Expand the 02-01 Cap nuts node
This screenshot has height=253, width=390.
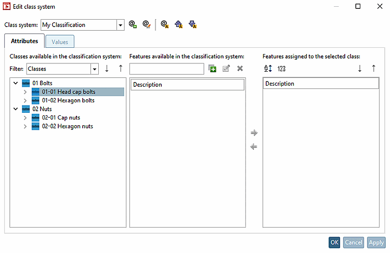click(x=25, y=118)
